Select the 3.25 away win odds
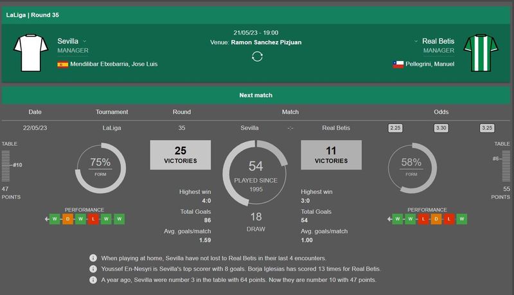514x295 pixels. coord(487,128)
